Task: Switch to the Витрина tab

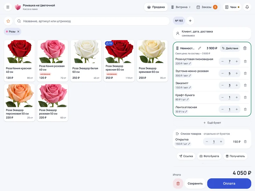Action: tap(181, 7)
